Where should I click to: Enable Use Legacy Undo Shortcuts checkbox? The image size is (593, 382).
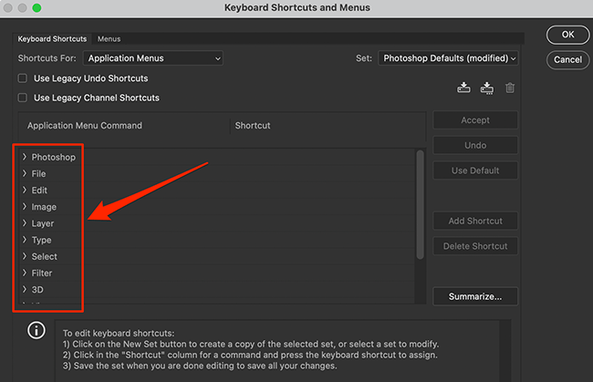click(23, 79)
